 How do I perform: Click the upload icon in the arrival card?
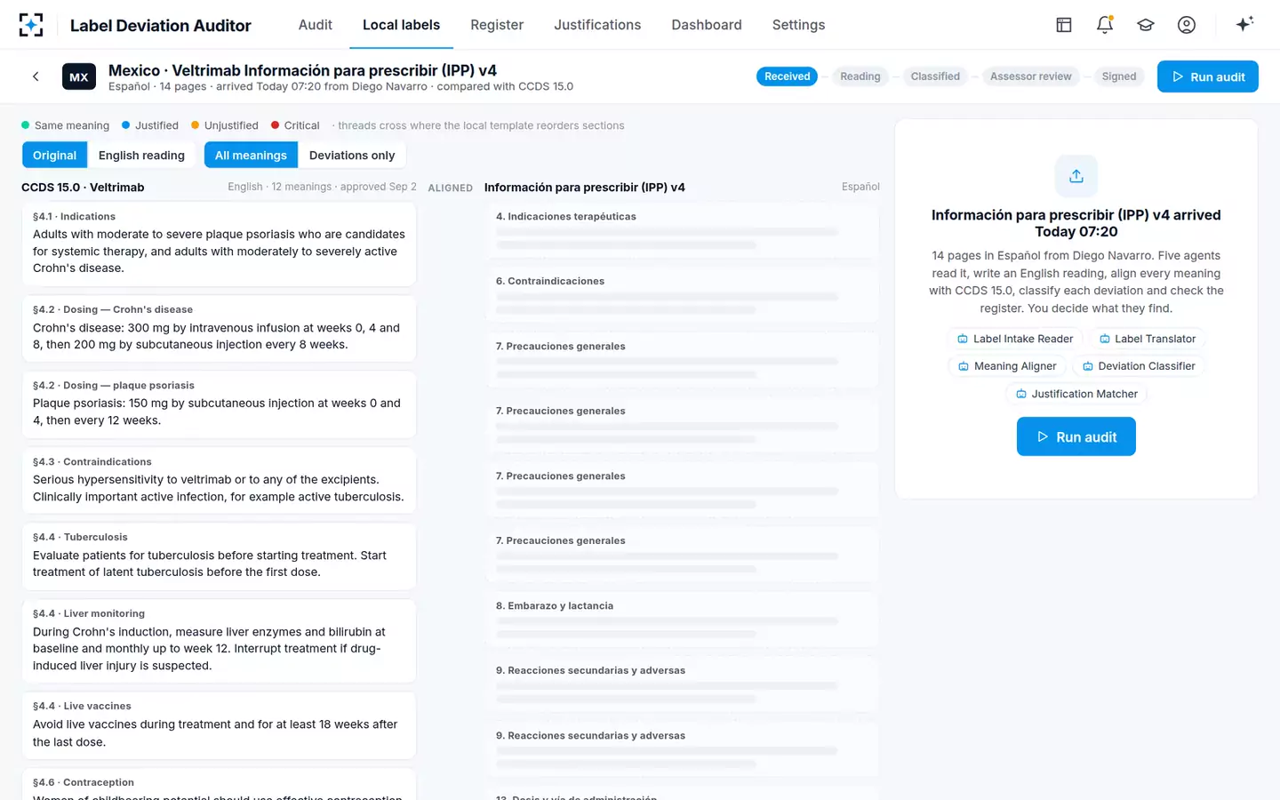[1076, 176]
